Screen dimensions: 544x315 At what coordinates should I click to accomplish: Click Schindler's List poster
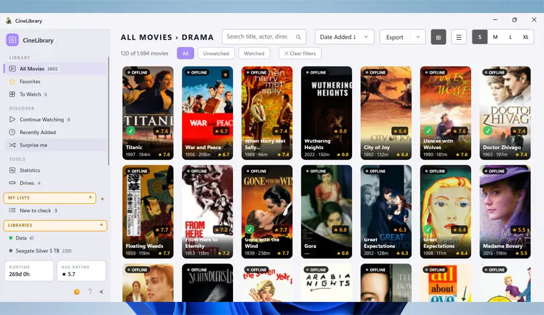click(x=208, y=282)
